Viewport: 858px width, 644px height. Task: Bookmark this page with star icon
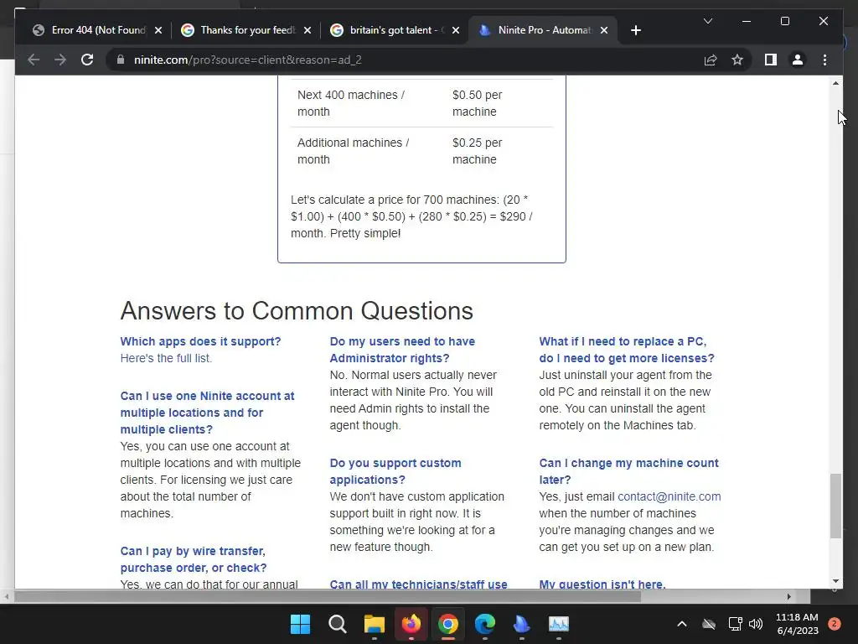pyautogui.click(x=737, y=60)
